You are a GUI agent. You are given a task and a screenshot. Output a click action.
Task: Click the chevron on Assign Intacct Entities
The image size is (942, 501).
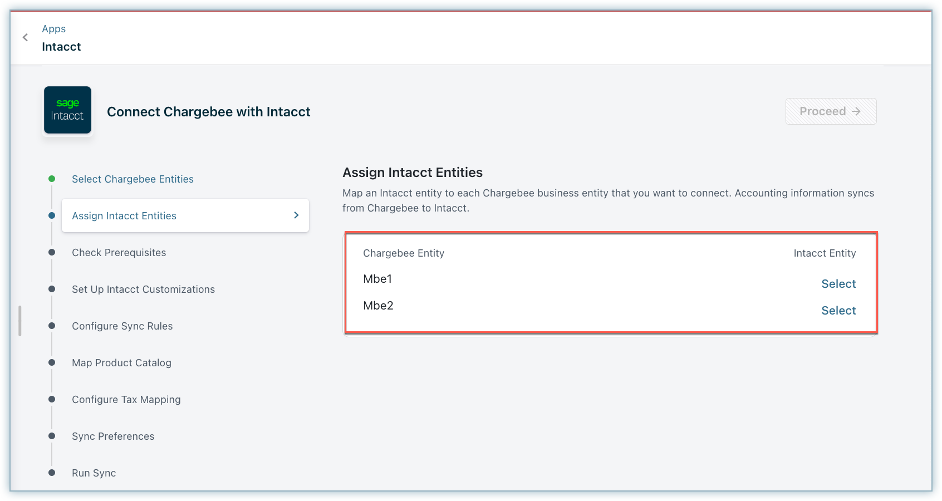point(296,215)
